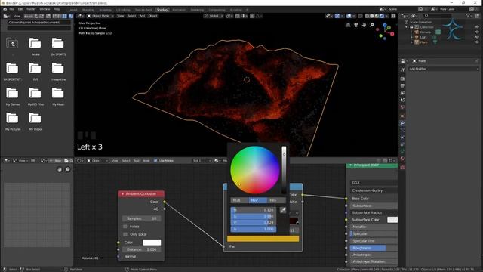The height and width of the screenshot is (272, 483).
Task: Enable the Only Local checkbox
Action: coord(125,234)
